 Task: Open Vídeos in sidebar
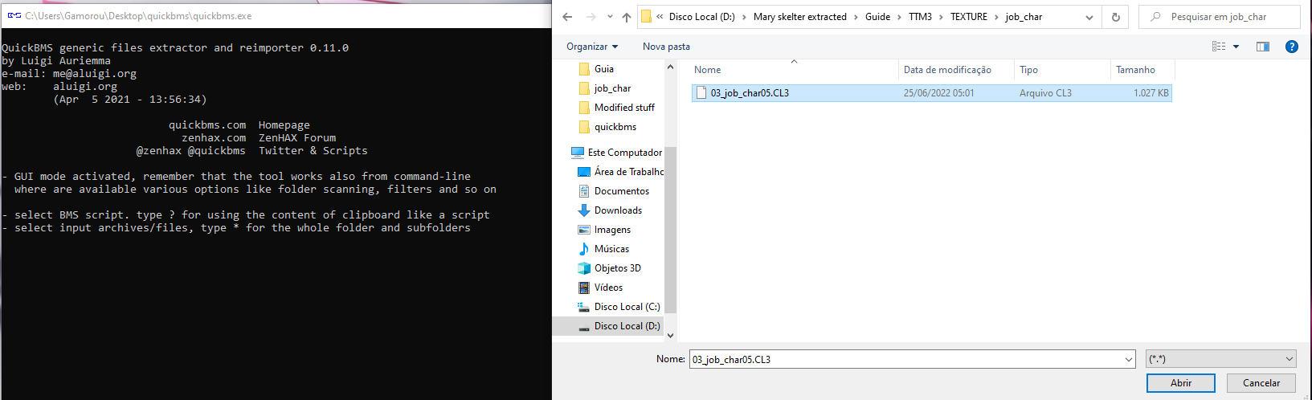[608, 288]
